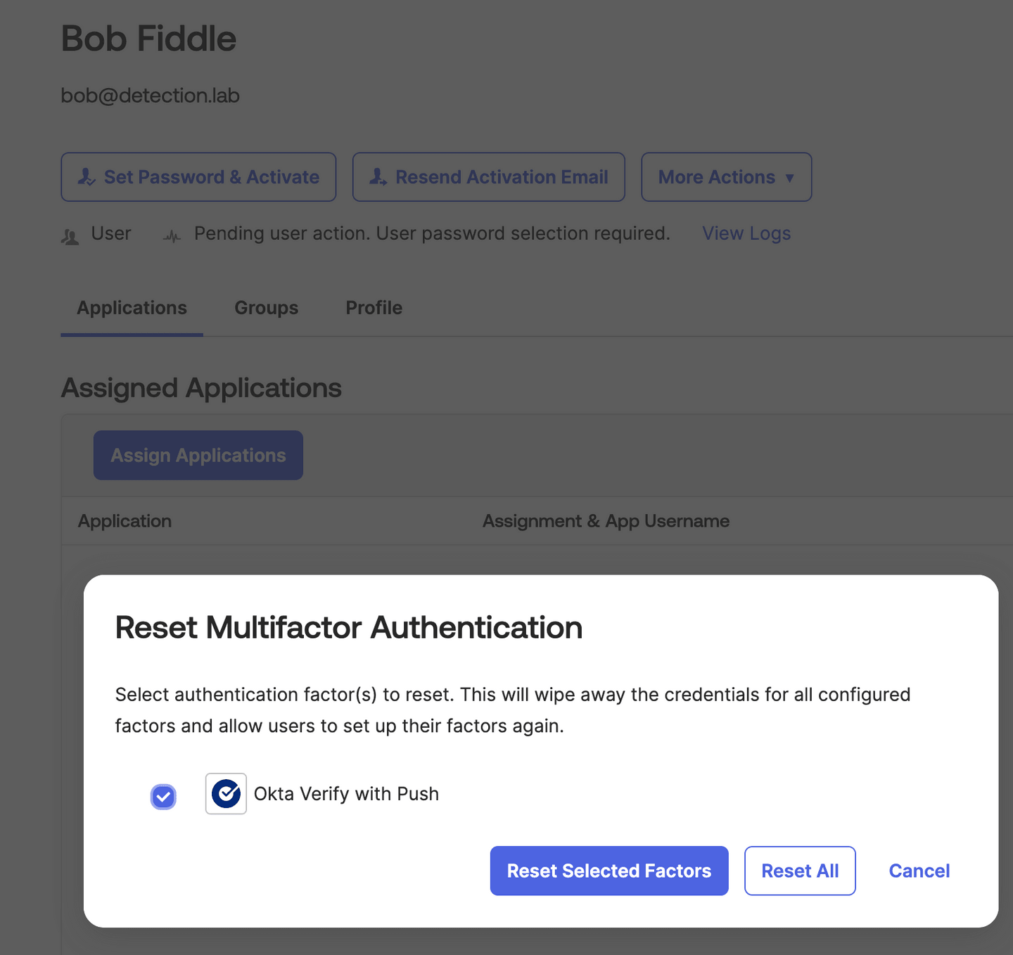Switch to the Applications tab
This screenshot has width=1013, height=955.
pos(132,308)
